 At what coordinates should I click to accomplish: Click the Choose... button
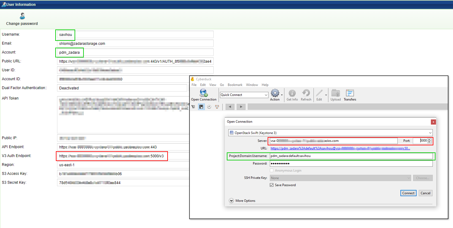coord(423,178)
